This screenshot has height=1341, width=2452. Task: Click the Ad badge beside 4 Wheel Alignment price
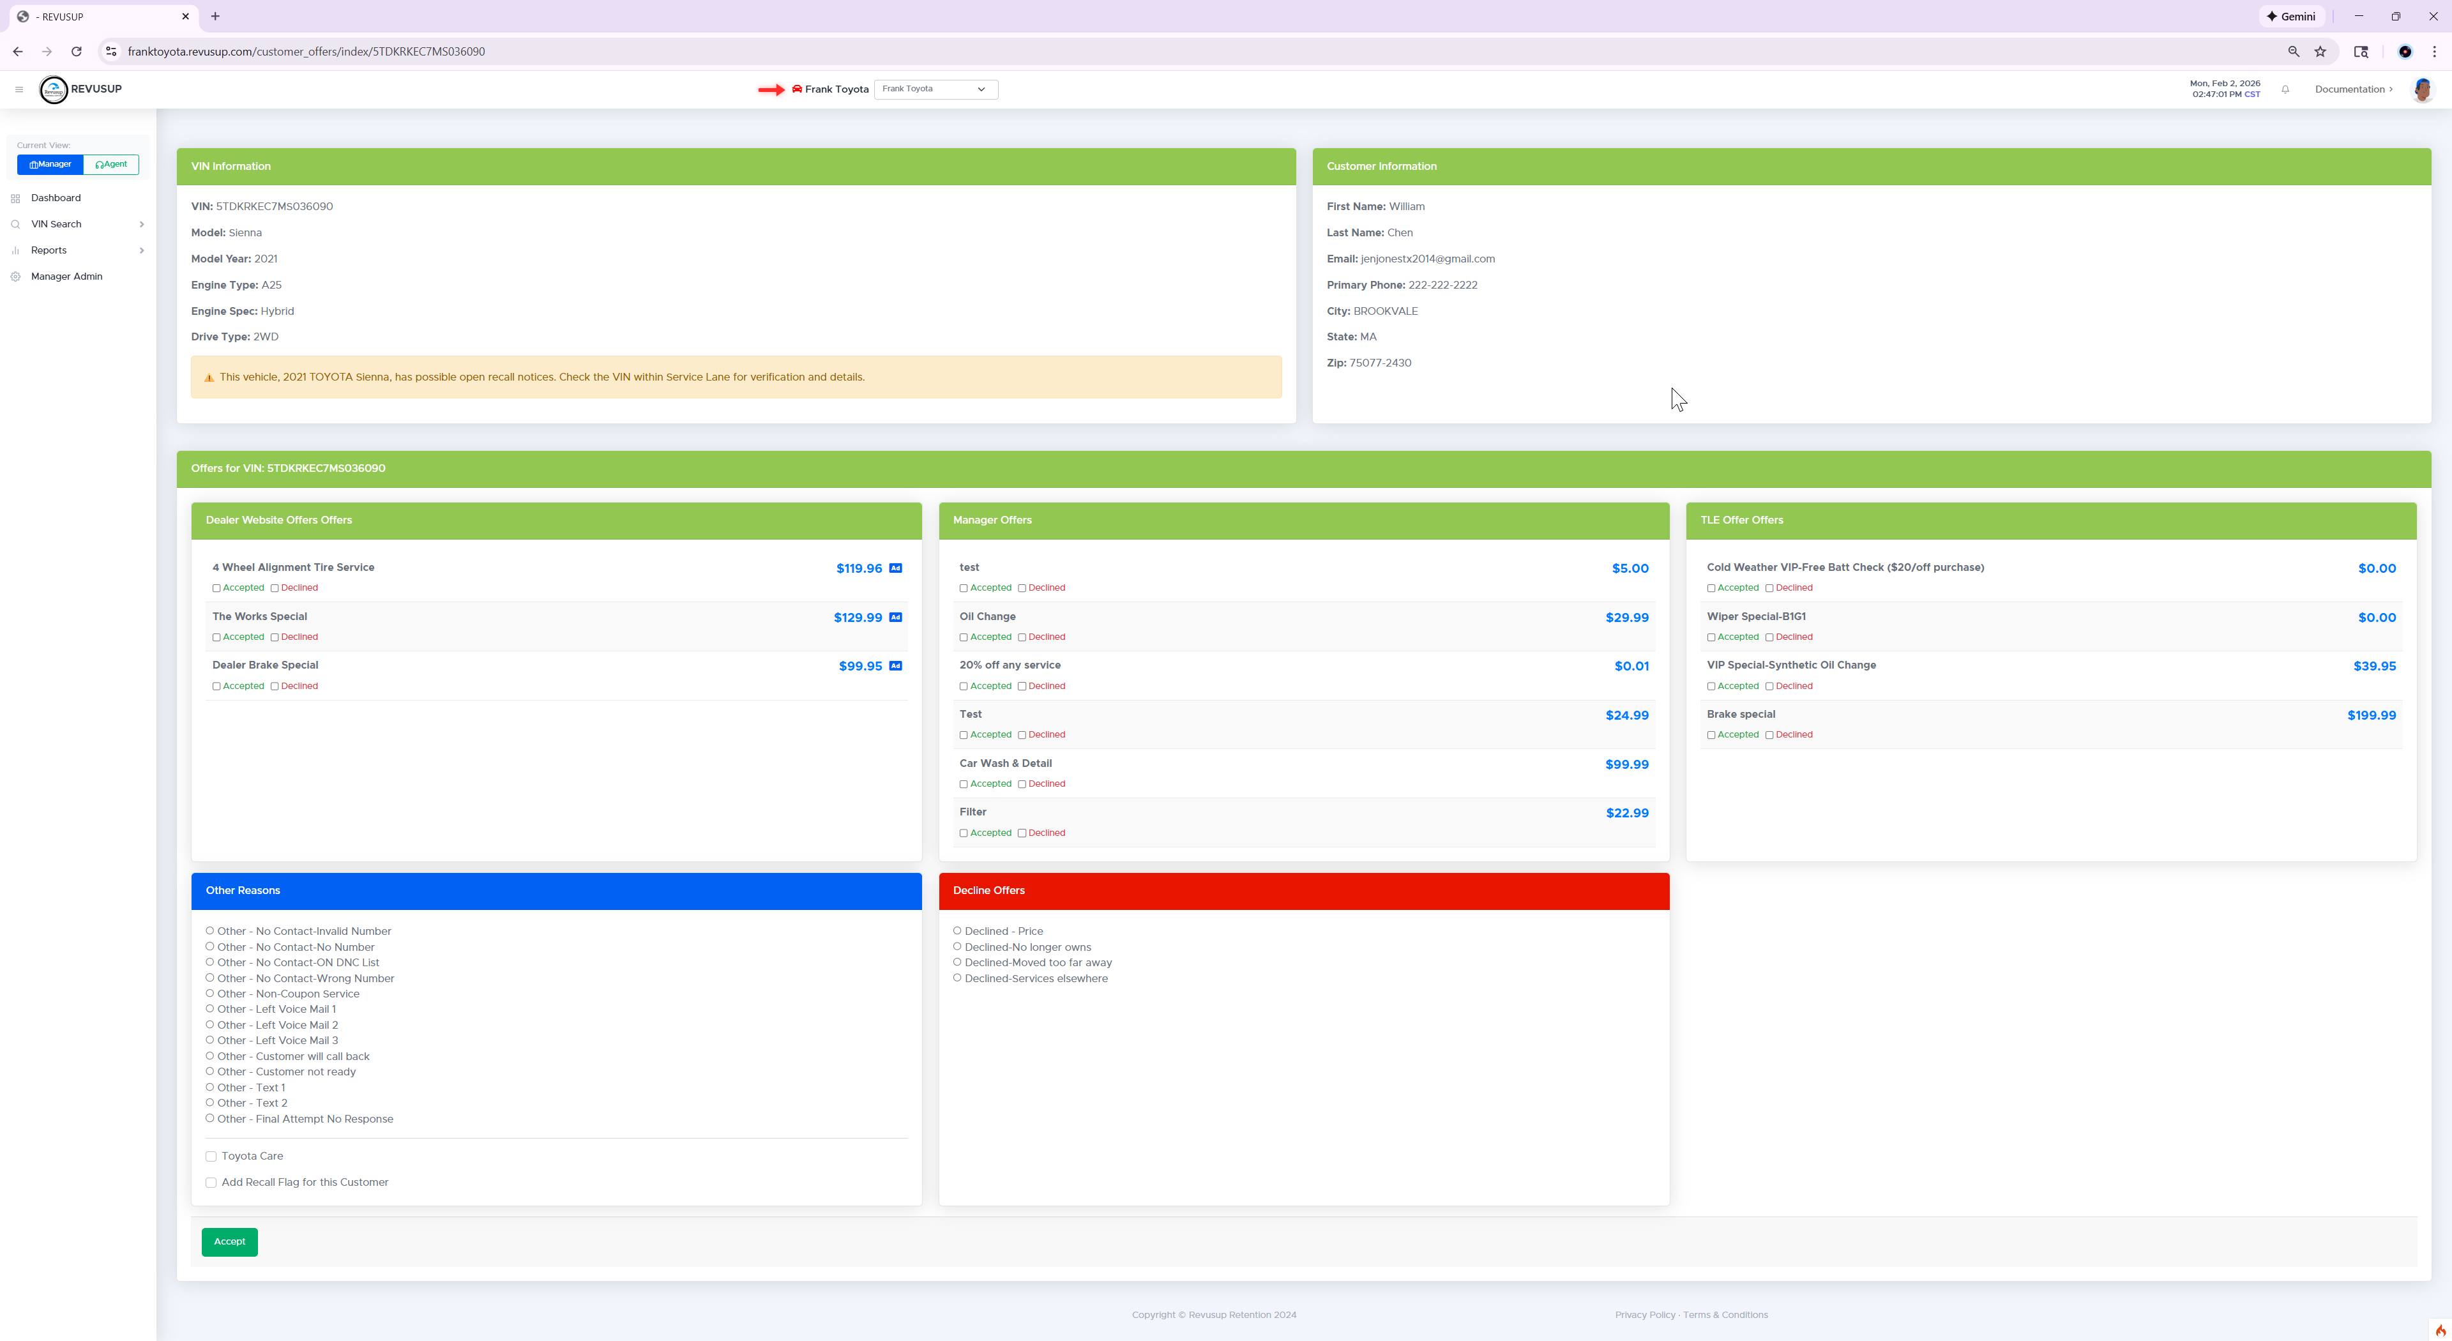(895, 568)
